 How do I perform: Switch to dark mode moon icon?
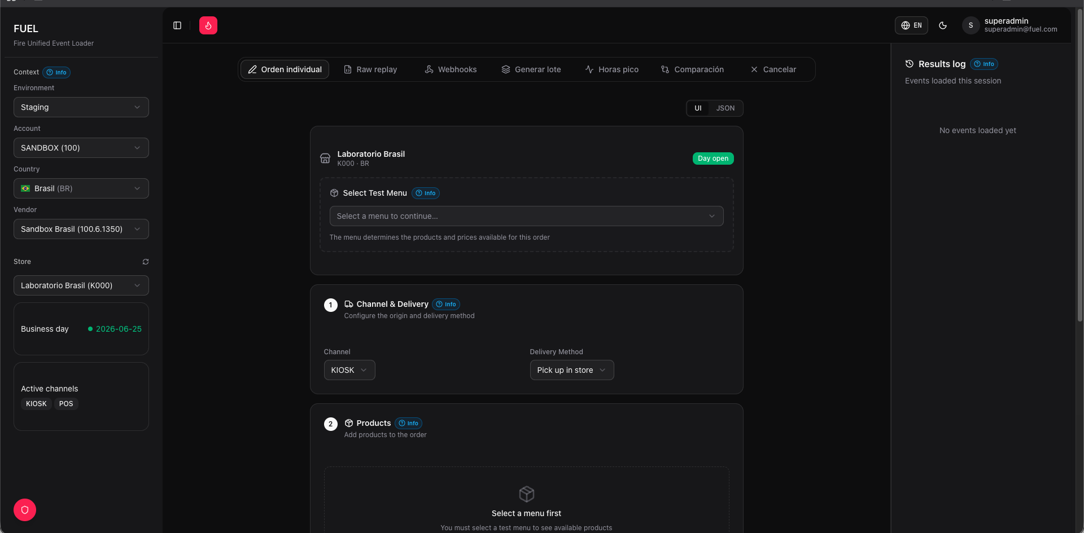pos(943,25)
